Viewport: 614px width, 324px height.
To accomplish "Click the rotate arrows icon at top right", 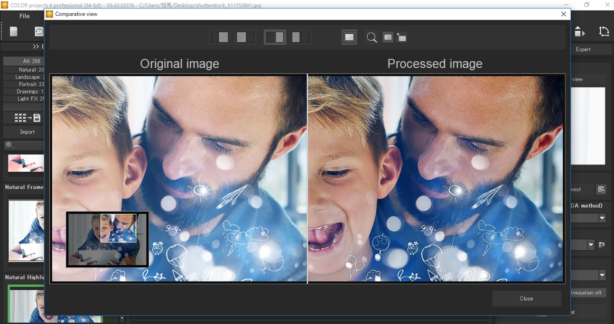I will (x=603, y=32).
